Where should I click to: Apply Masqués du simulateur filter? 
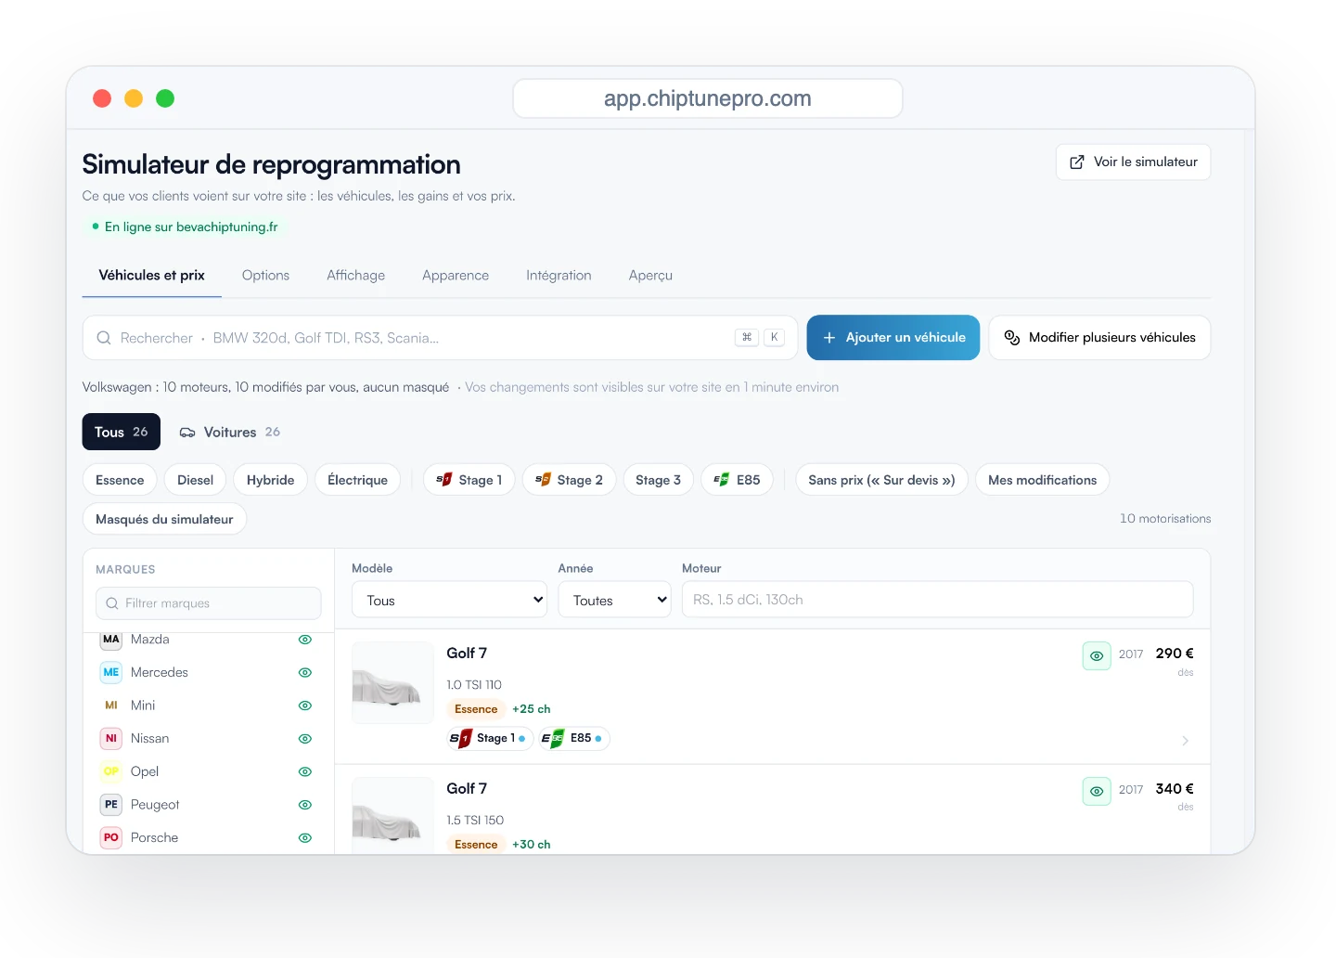pyautogui.click(x=164, y=519)
